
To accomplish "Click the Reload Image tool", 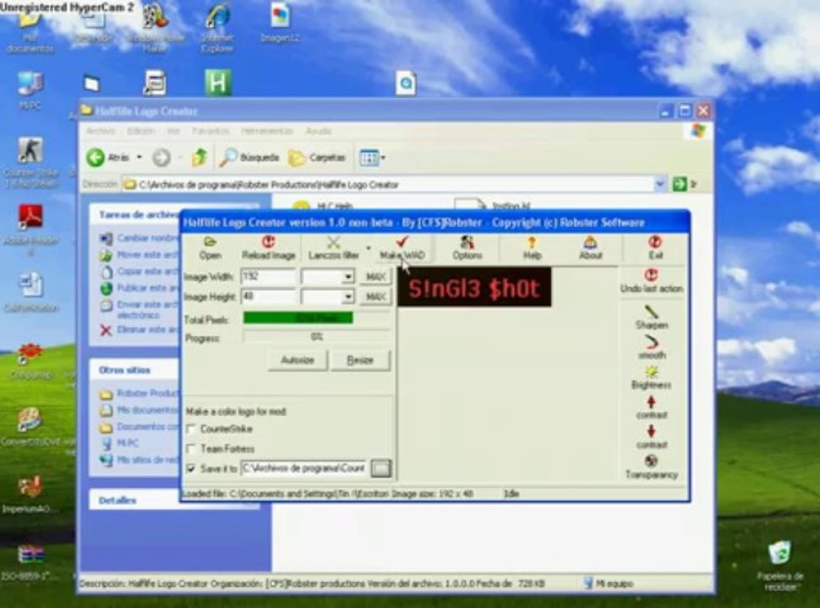I will (268, 248).
